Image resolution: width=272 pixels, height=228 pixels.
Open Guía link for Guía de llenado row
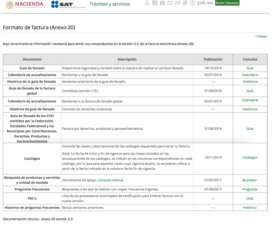[x=250, y=68]
